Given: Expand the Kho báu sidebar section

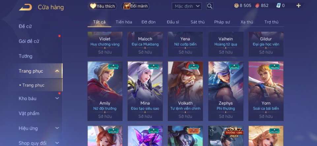Looking at the screenshot, I should point(57,98).
